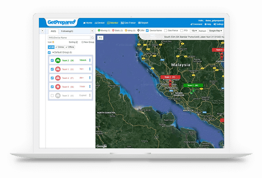262x178 pixels.
Task: Click the Sorting control
Action: (73, 42)
